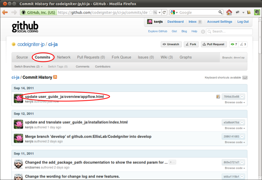This screenshot has height=180, width=262.
Task: Click the GitHub, Inc. (US) site identity button
Action: 39,12
